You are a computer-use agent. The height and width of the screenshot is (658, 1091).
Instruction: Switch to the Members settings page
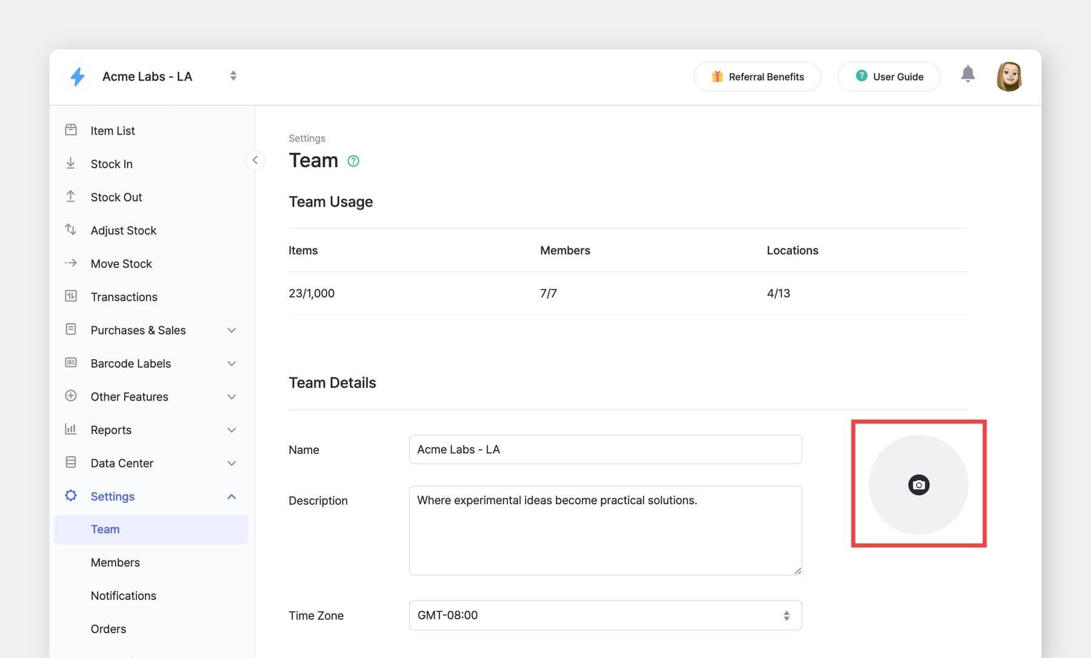[115, 562]
